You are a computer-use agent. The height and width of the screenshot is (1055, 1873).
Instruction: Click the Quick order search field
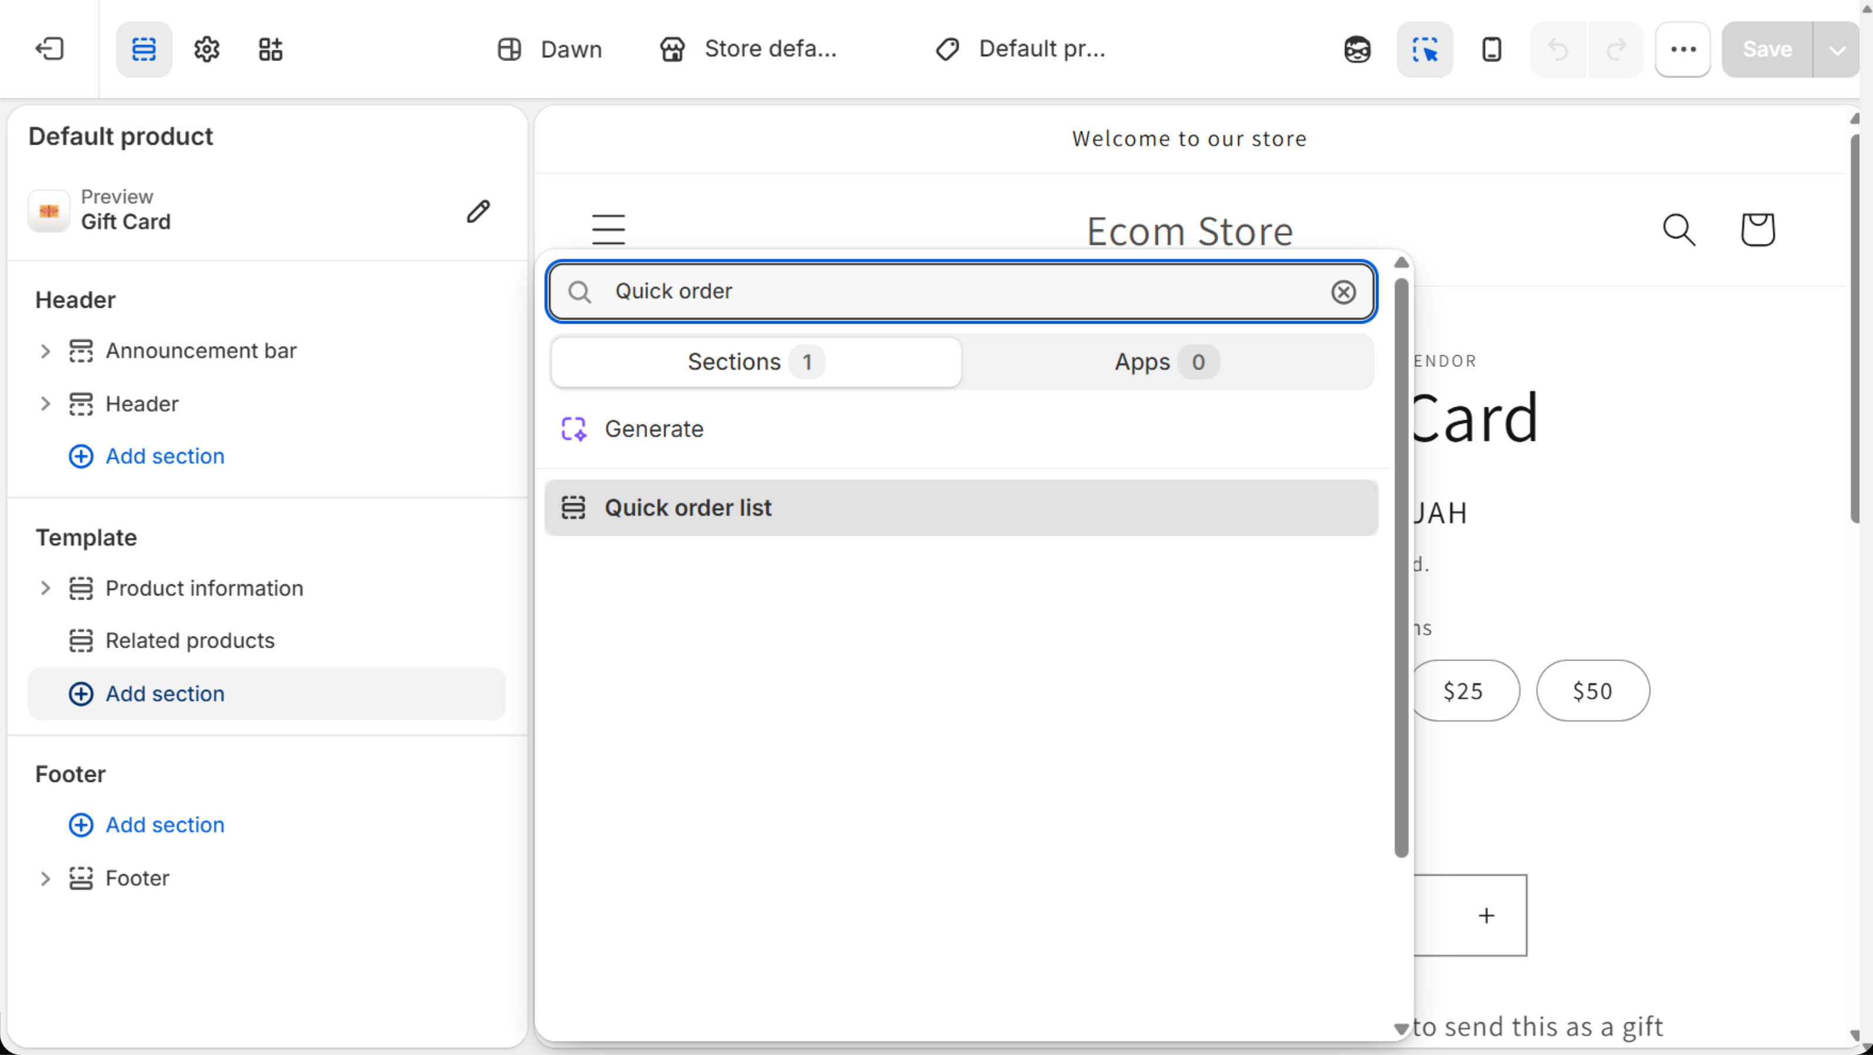pyautogui.click(x=961, y=291)
